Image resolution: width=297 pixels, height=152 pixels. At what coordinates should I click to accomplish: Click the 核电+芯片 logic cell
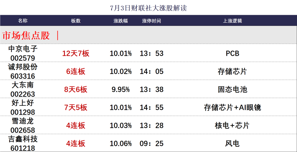pos(232,125)
